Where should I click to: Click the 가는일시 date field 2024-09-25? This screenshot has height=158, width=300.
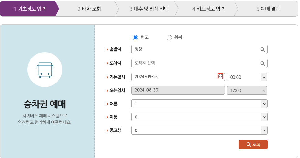178,77
